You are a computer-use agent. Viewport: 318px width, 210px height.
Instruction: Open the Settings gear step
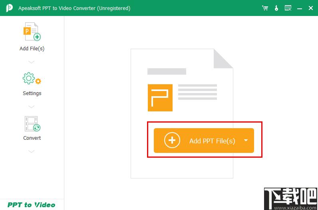32,78
